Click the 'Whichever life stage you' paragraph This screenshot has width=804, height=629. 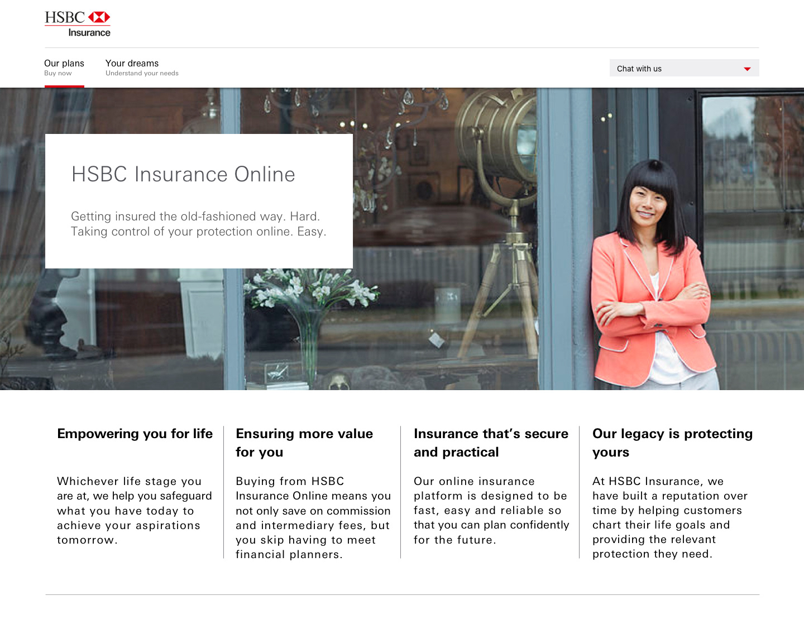(x=135, y=511)
